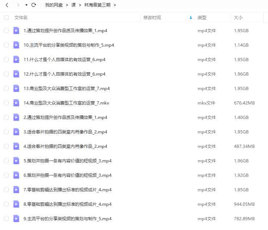The width and height of the screenshot is (268, 230).
Task: Go back with the left arrow
Action: [7, 5]
